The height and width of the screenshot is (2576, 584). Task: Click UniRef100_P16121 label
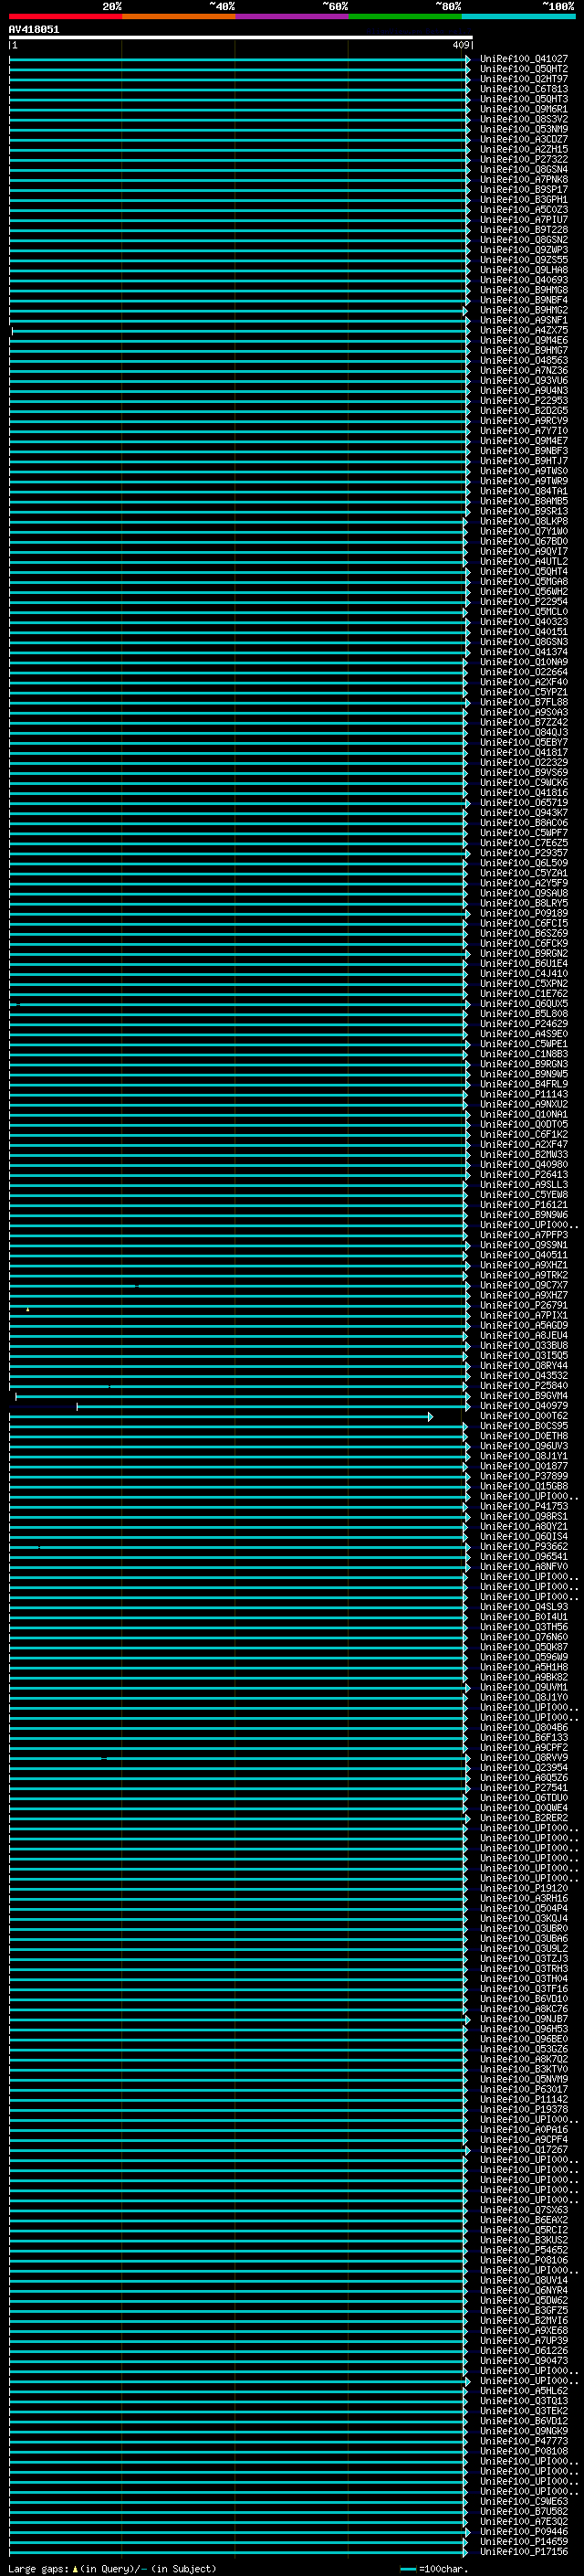pyautogui.click(x=523, y=1205)
